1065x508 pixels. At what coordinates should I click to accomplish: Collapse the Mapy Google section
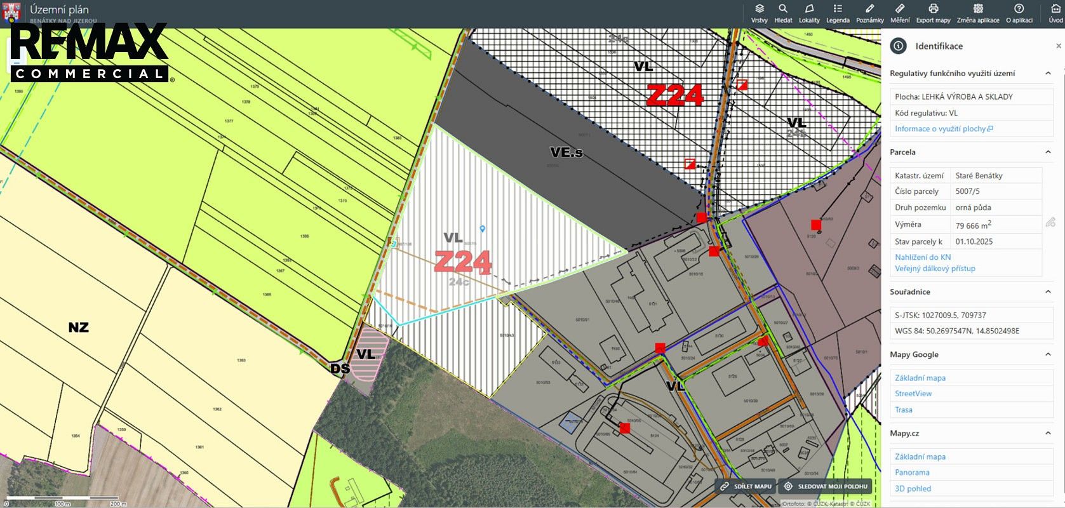[1048, 354]
